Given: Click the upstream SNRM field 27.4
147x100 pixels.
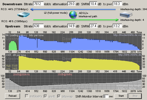Looking at the screenshot, I should (93, 26).
